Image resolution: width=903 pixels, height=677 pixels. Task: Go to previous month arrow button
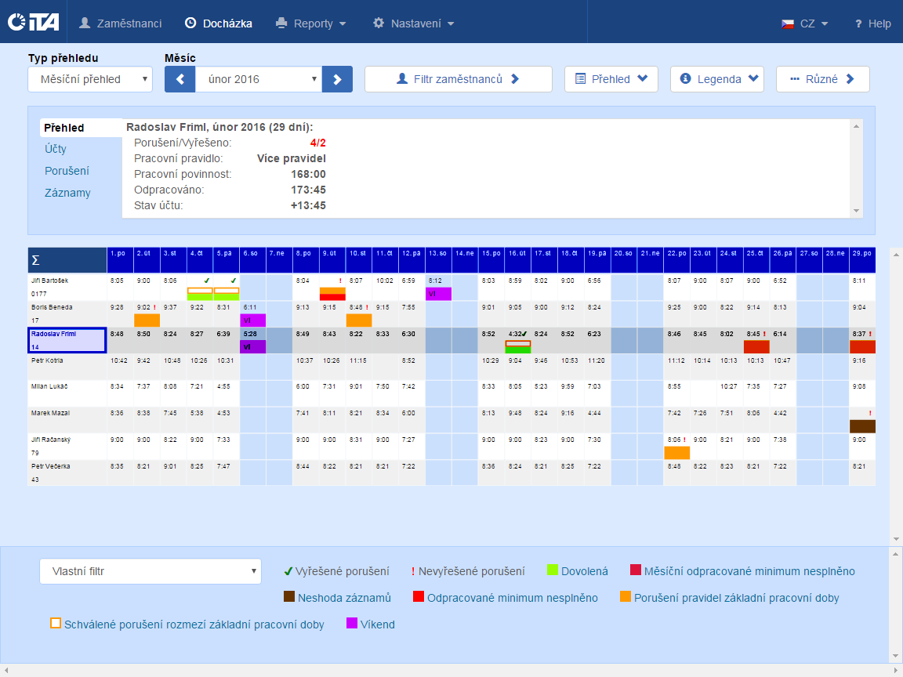[x=180, y=79]
